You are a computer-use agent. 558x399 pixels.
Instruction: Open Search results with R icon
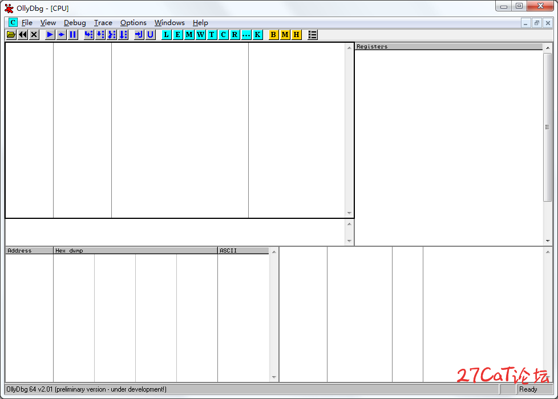click(x=234, y=35)
